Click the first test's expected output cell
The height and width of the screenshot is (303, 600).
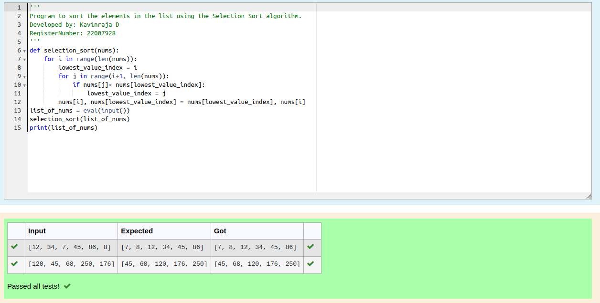tap(163, 247)
